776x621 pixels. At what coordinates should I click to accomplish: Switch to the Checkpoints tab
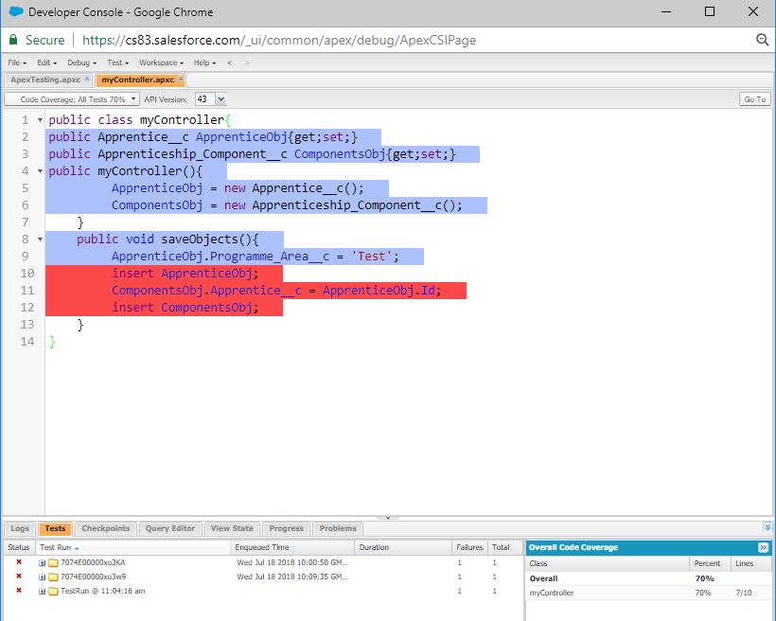[107, 528]
